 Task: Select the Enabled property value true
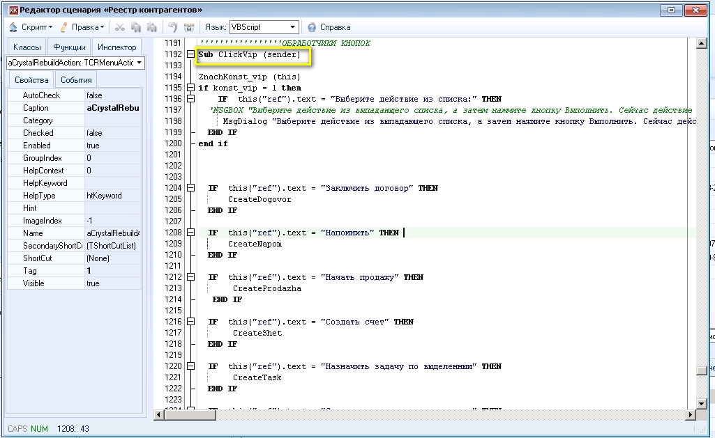(x=112, y=146)
